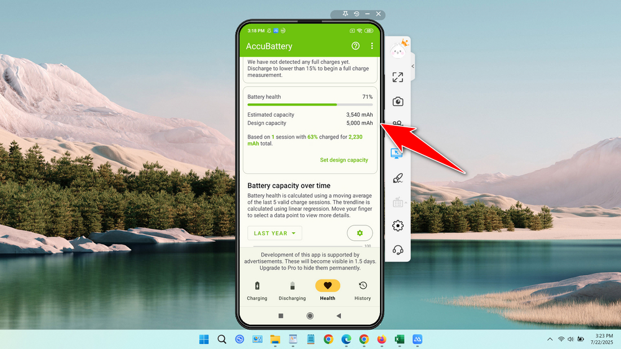Click the history clock icon in title bar

point(356,14)
